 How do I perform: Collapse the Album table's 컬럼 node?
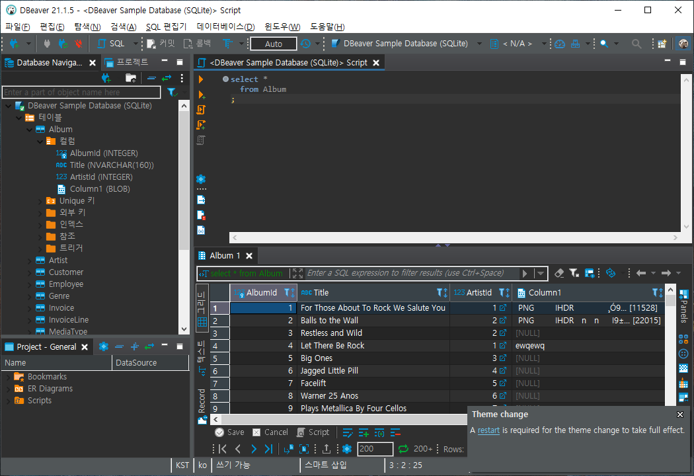coord(39,141)
